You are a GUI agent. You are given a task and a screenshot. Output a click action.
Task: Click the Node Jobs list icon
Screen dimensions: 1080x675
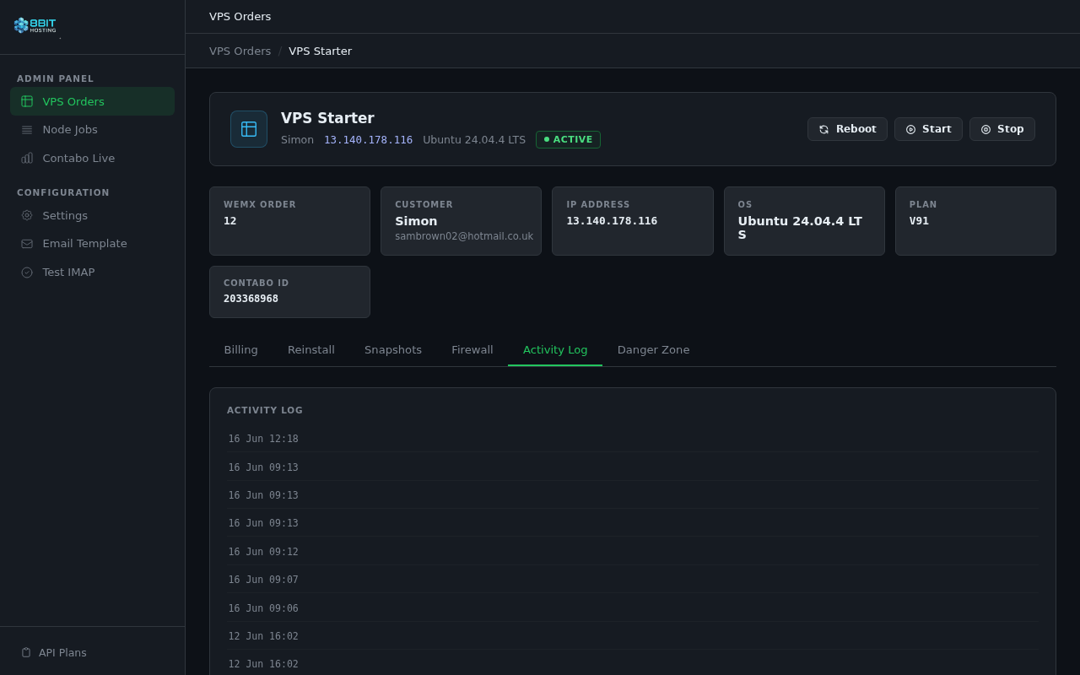(27, 130)
